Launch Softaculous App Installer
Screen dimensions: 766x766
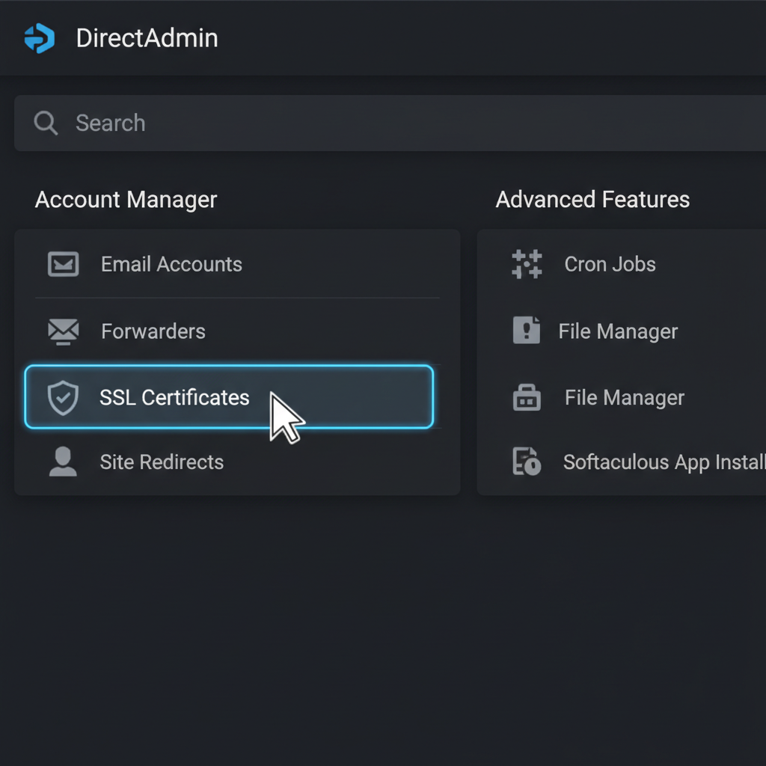pyautogui.click(x=664, y=462)
